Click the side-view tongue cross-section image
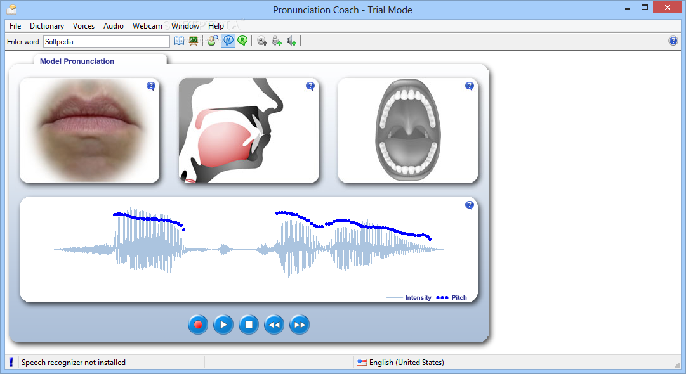Image resolution: width=686 pixels, height=374 pixels. [x=249, y=130]
